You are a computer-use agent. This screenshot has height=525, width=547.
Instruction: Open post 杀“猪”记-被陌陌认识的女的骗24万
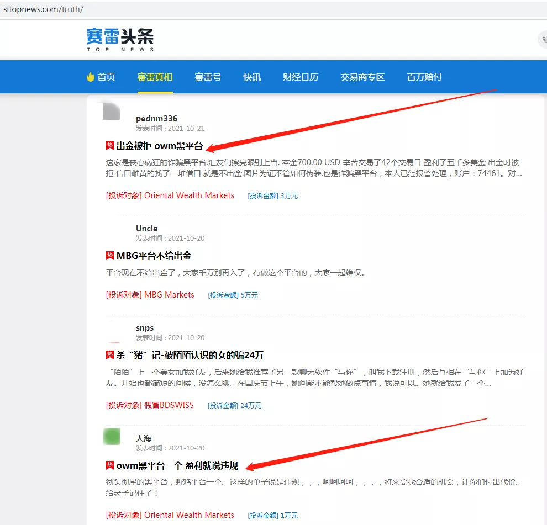(190, 355)
